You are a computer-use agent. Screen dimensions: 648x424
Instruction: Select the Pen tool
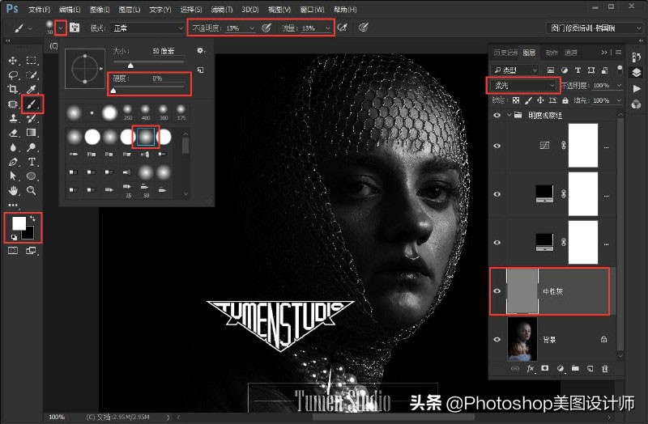pyautogui.click(x=13, y=162)
